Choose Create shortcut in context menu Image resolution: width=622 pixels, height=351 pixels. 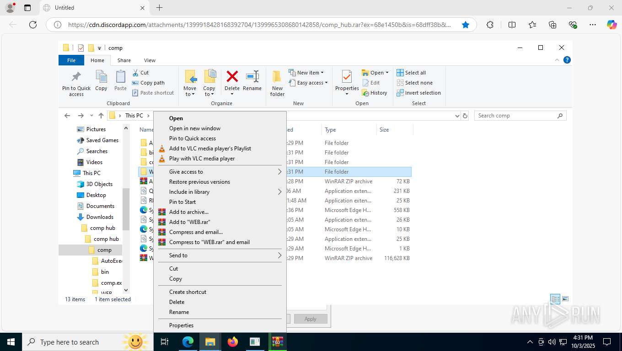[x=220, y=292]
